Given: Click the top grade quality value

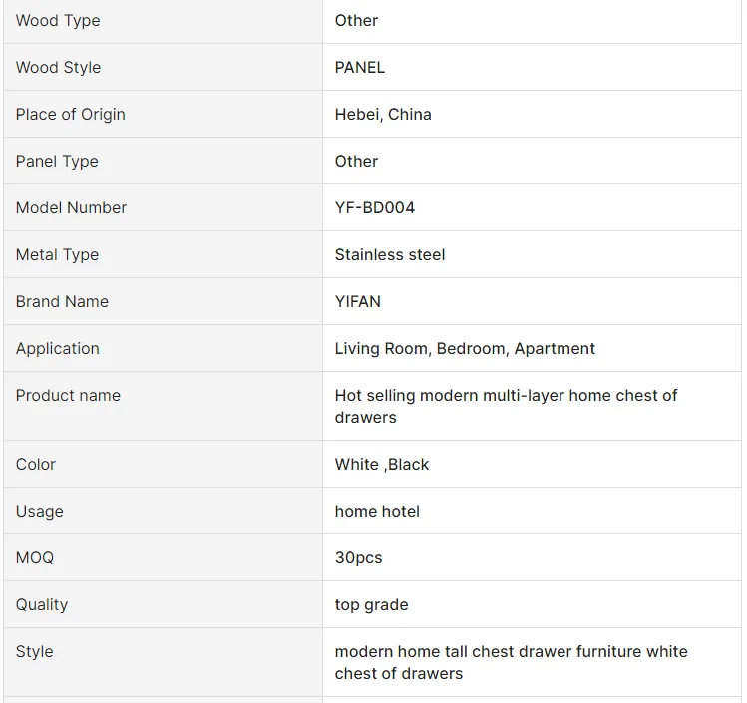Looking at the screenshot, I should click(x=371, y=605).
